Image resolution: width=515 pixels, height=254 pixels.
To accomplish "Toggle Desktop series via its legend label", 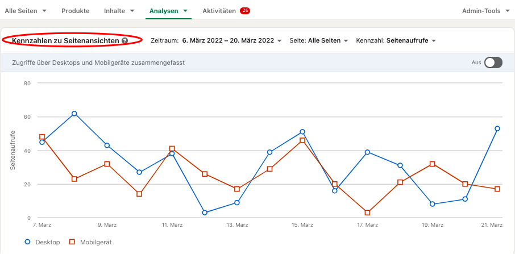I will tap(48, 242).
